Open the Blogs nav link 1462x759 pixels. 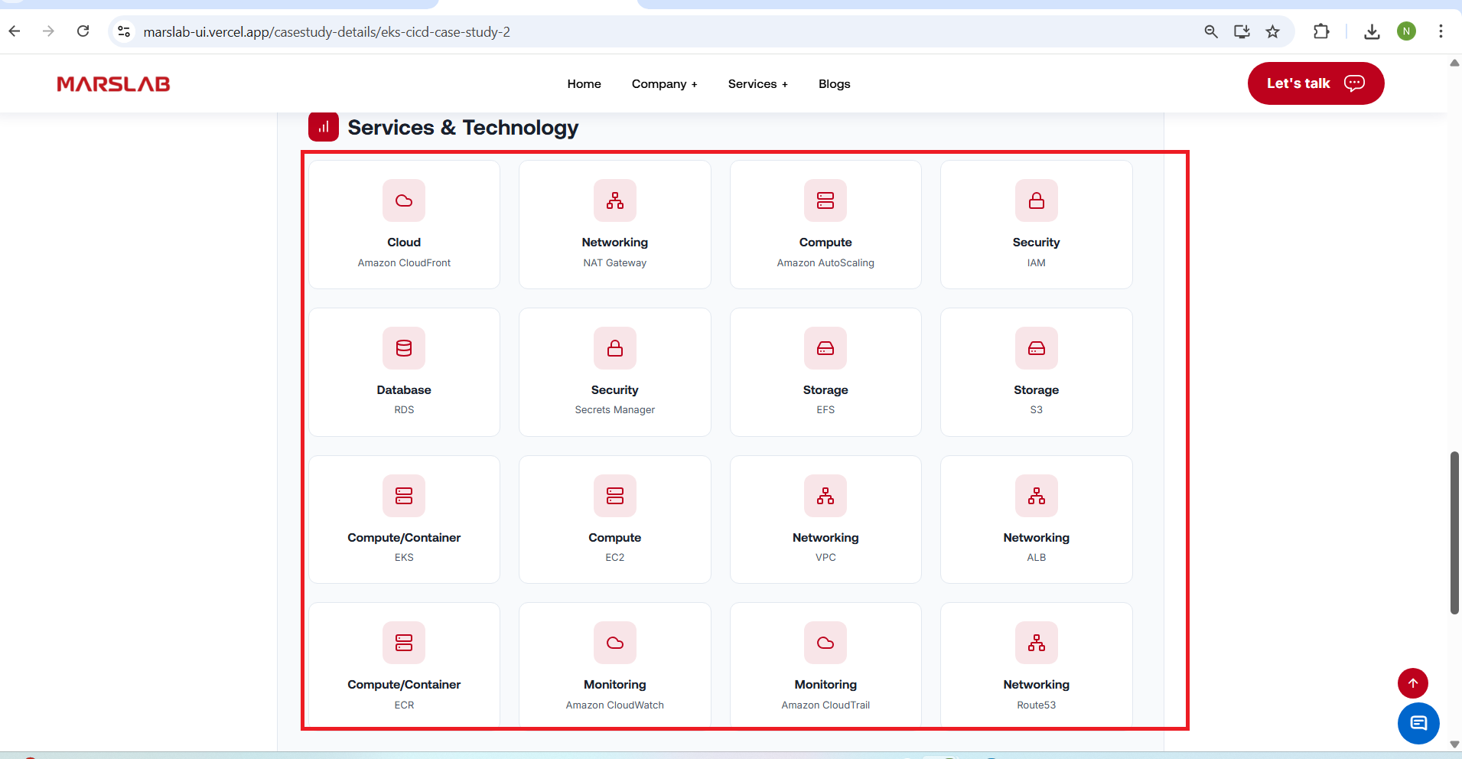(x=834, y=84)
